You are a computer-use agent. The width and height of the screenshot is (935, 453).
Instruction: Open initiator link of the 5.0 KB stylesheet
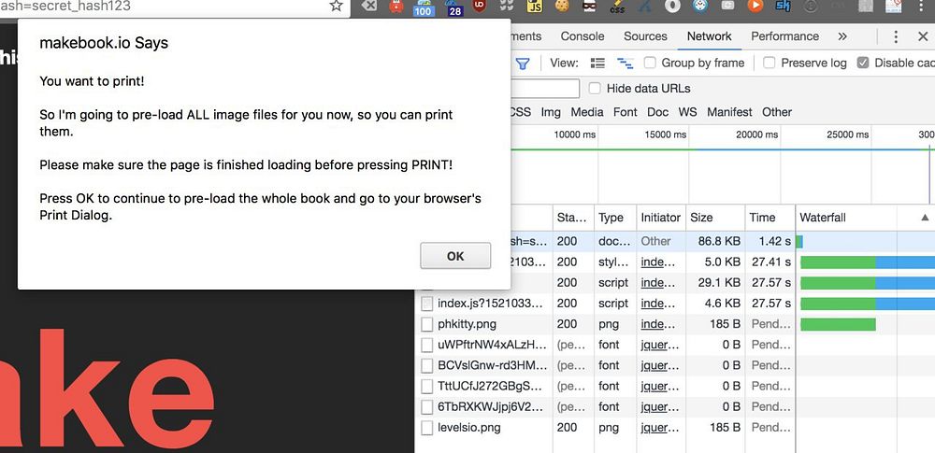pyautogui.click(x=659, y=262)
